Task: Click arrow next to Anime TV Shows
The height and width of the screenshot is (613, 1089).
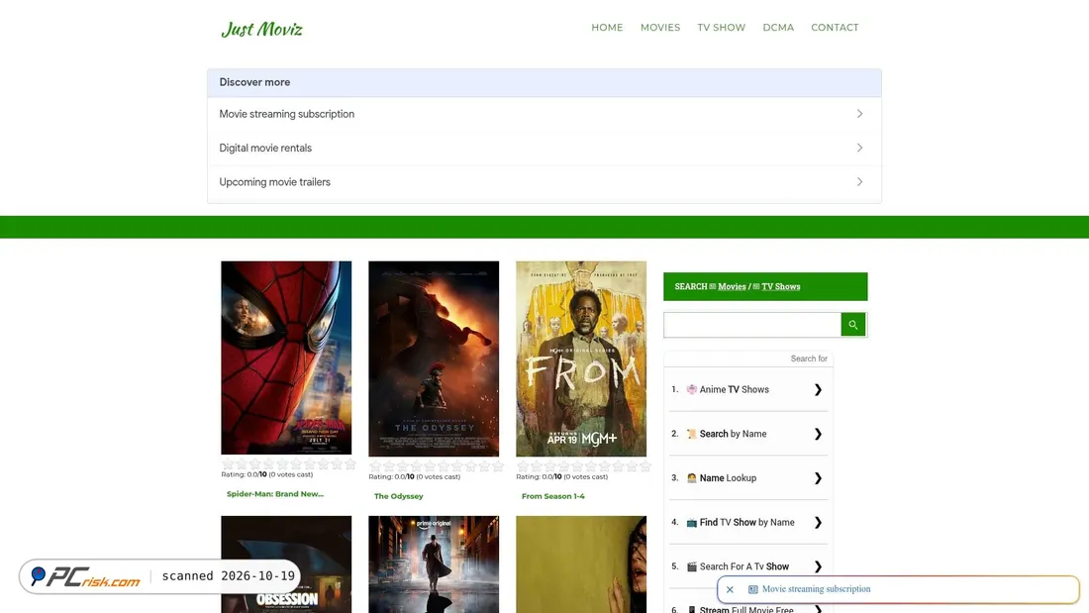Action: click(818, 390)
